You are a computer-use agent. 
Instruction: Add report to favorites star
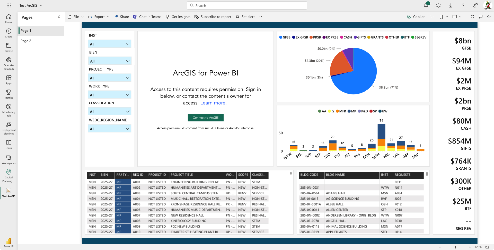[x=489, y=17]
